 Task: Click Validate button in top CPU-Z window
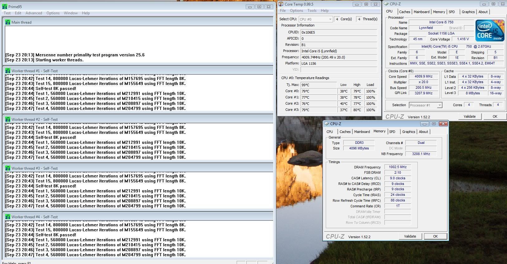(x=470, y=116)
